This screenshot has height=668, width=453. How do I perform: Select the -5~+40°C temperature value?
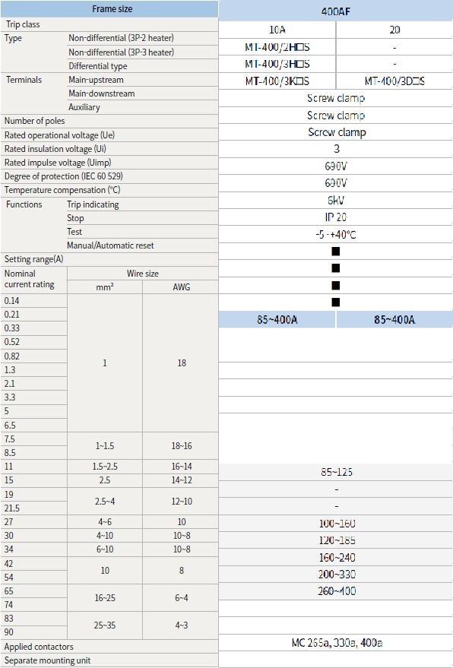[336, 235]
